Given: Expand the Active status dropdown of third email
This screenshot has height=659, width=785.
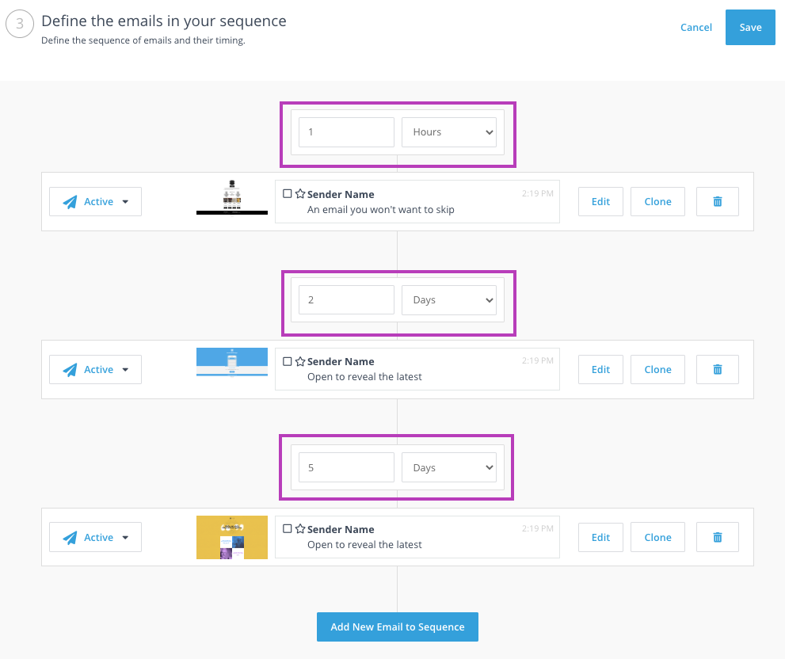Looking at the screenshot, I should 95,537.
